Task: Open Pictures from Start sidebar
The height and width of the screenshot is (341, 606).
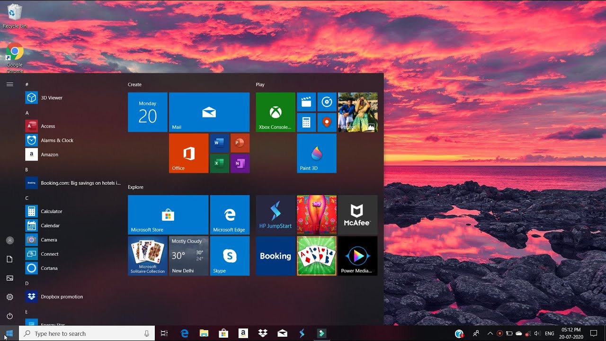Action: pyautogui.click(x=9, y=278)
